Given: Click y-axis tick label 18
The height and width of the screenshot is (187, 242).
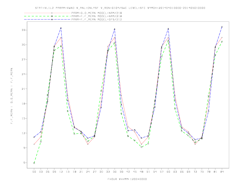Looking at the screenshot, I should [23, 104].
